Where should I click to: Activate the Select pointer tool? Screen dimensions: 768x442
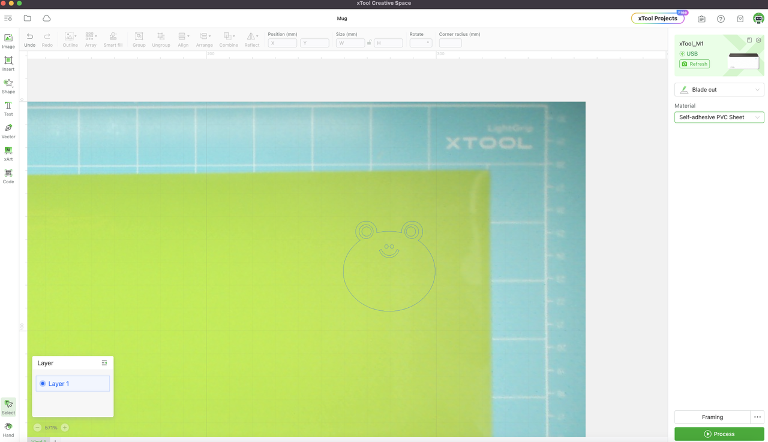(x=8, y=407)
